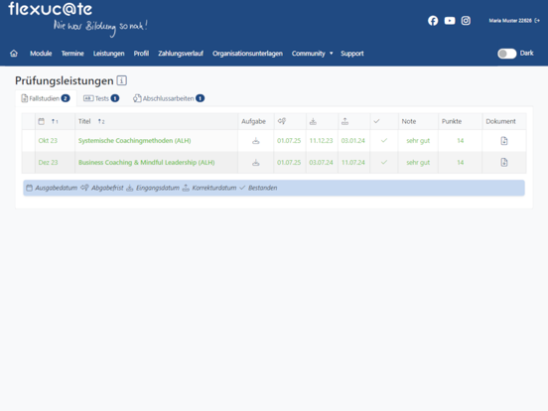Screen dimensions: 548x411
Task: Log out via icon beside Maria Muster
Action: [x=537, y=21]
